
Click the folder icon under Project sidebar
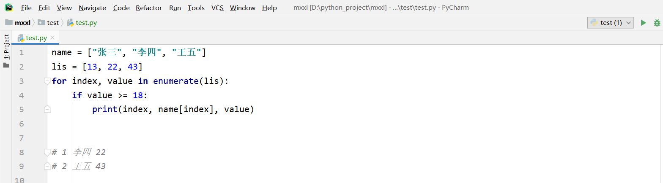pyautogui.click(x=6, y=65)
